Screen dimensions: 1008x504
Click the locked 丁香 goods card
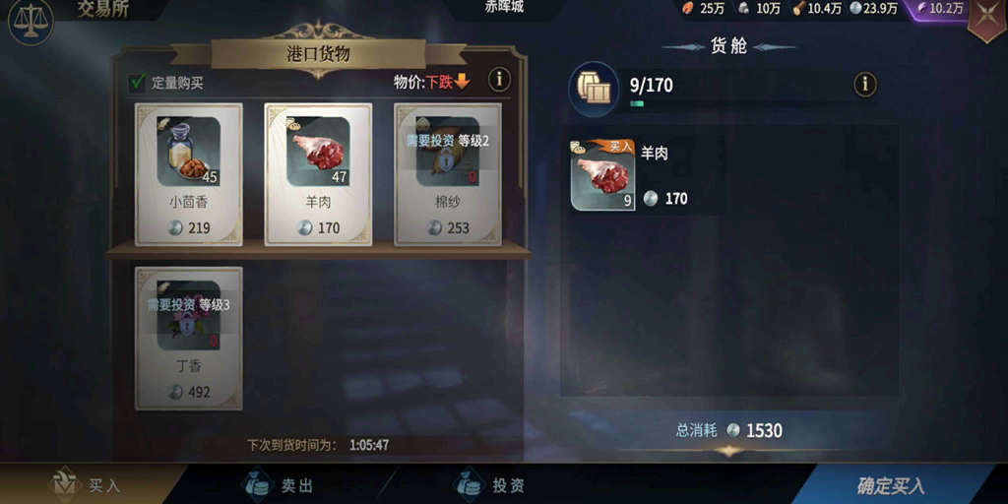pyautogui.click(x=188, y=339)
